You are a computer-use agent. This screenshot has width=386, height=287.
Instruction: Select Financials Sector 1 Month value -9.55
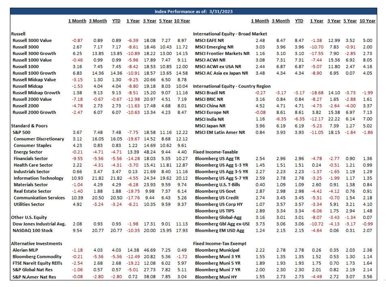[x=77, y=159]
